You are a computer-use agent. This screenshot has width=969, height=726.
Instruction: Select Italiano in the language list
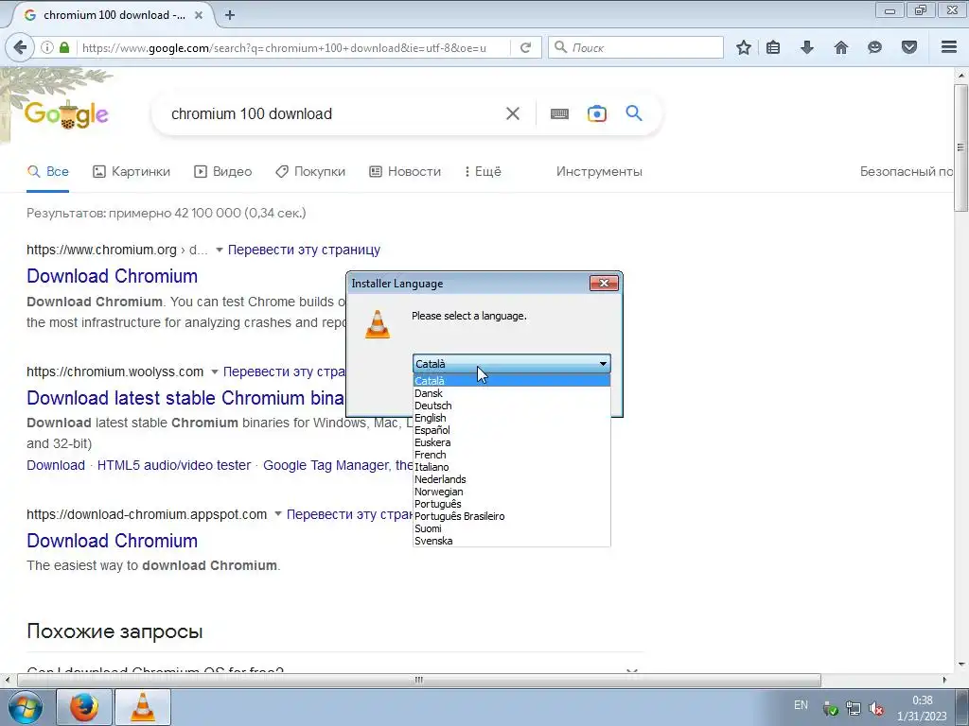(x=512, y=467)
